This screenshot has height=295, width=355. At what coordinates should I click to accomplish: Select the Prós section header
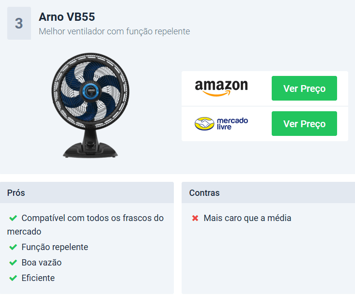pos(87,192)
